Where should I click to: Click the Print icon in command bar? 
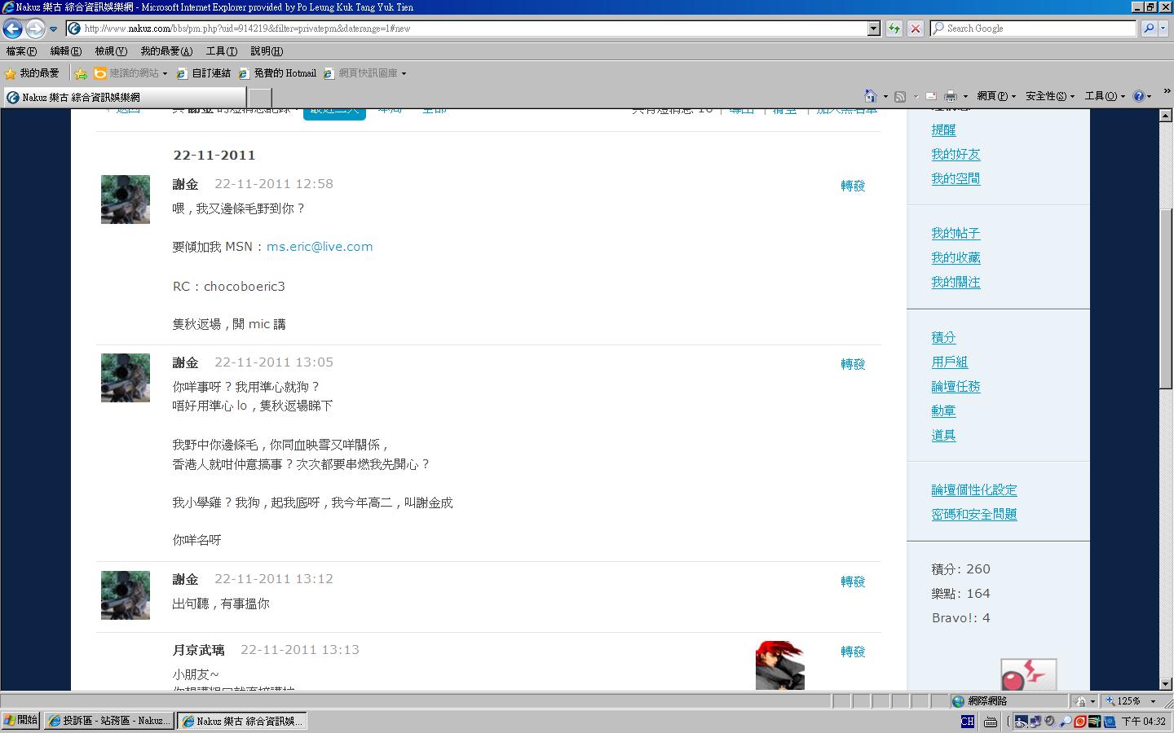tap(950, 96)
